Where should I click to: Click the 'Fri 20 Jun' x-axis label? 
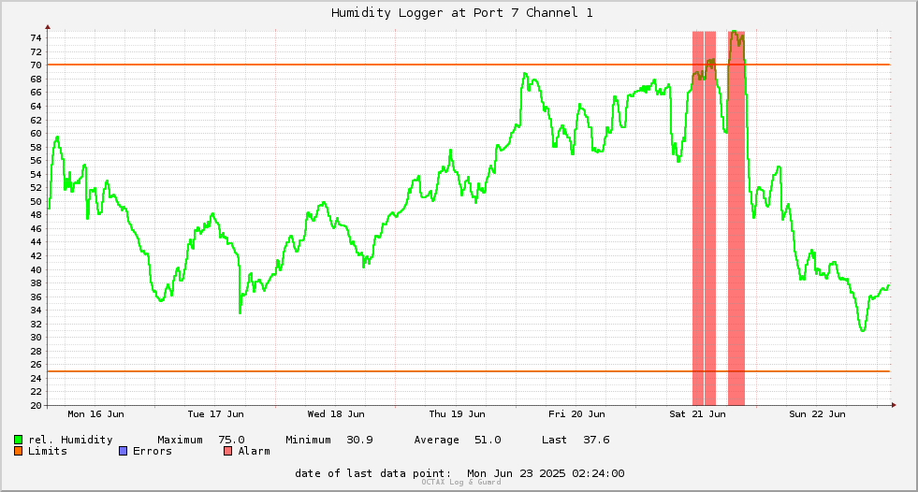pyautogui.click(x=576, y=414)
